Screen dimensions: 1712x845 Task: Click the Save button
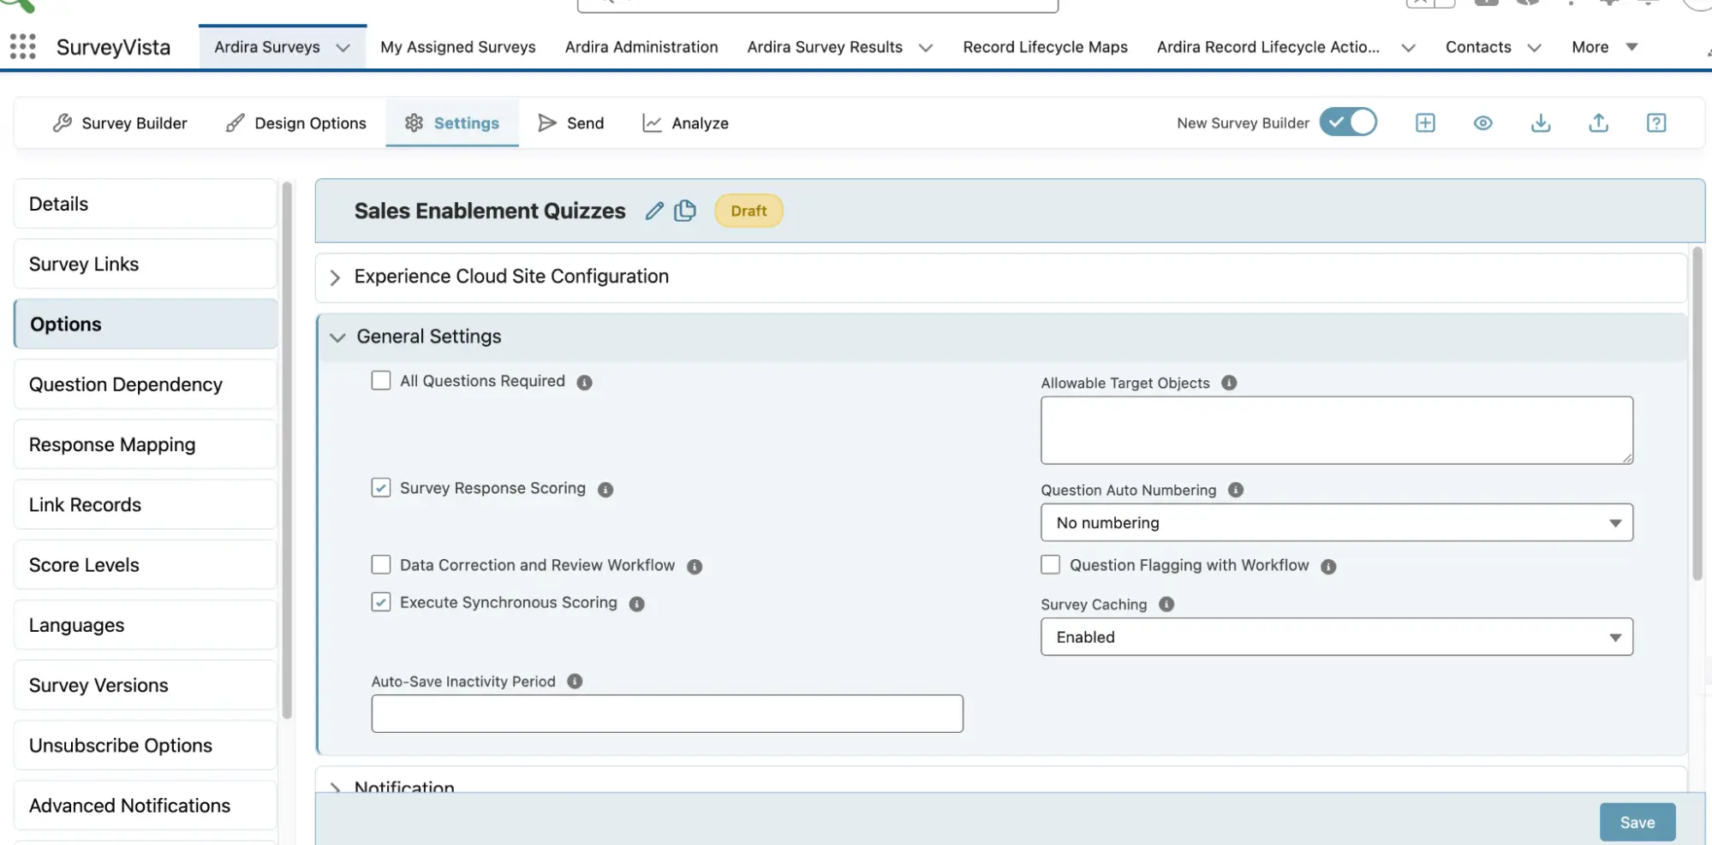click(1637, 822)
